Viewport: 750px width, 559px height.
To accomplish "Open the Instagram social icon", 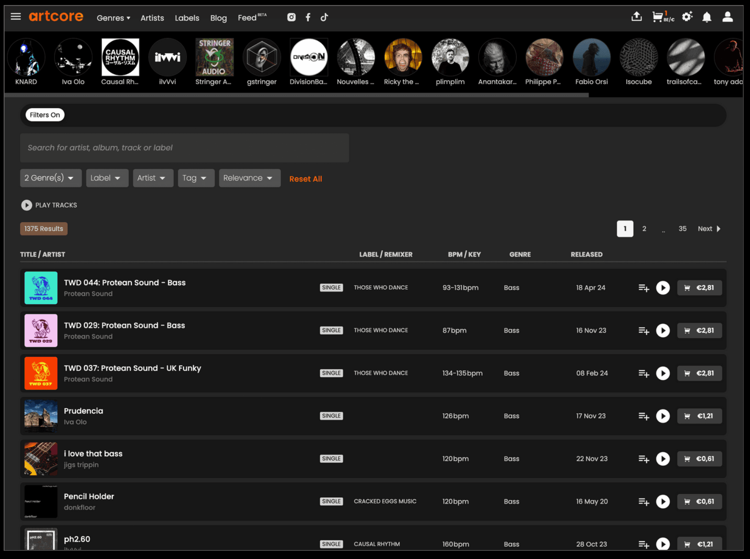I will tap(291, 17).
